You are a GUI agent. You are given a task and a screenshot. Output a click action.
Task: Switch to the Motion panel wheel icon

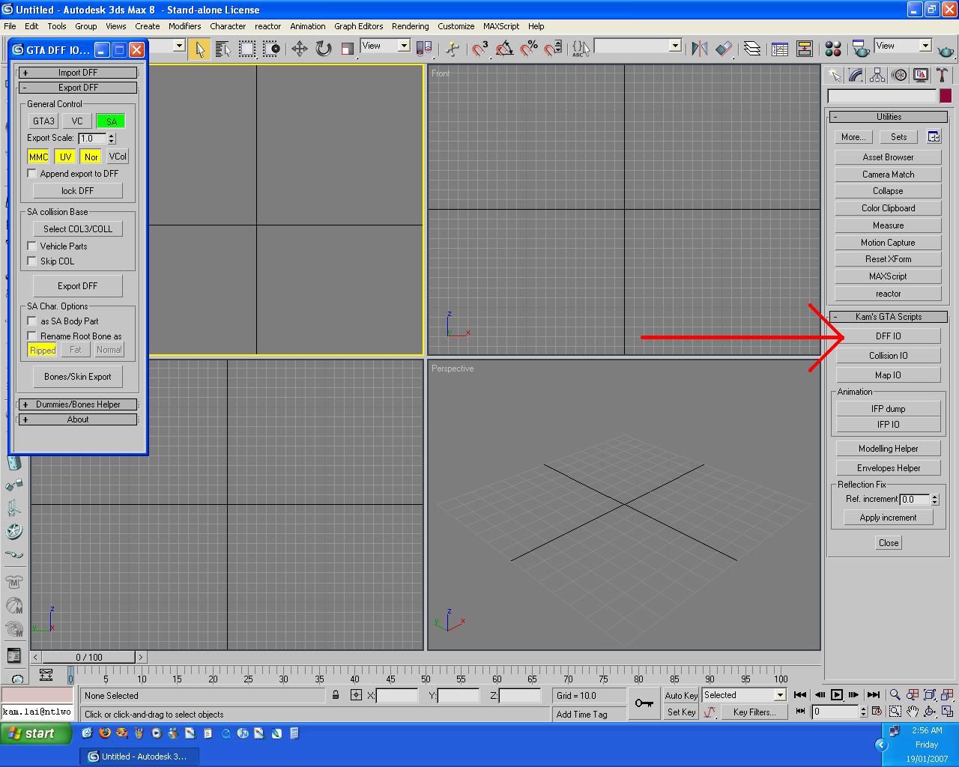[x=899, y=75]
